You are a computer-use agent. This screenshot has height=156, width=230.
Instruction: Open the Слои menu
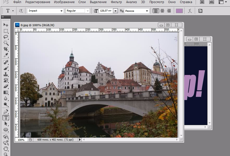click(x=82, y=2)
